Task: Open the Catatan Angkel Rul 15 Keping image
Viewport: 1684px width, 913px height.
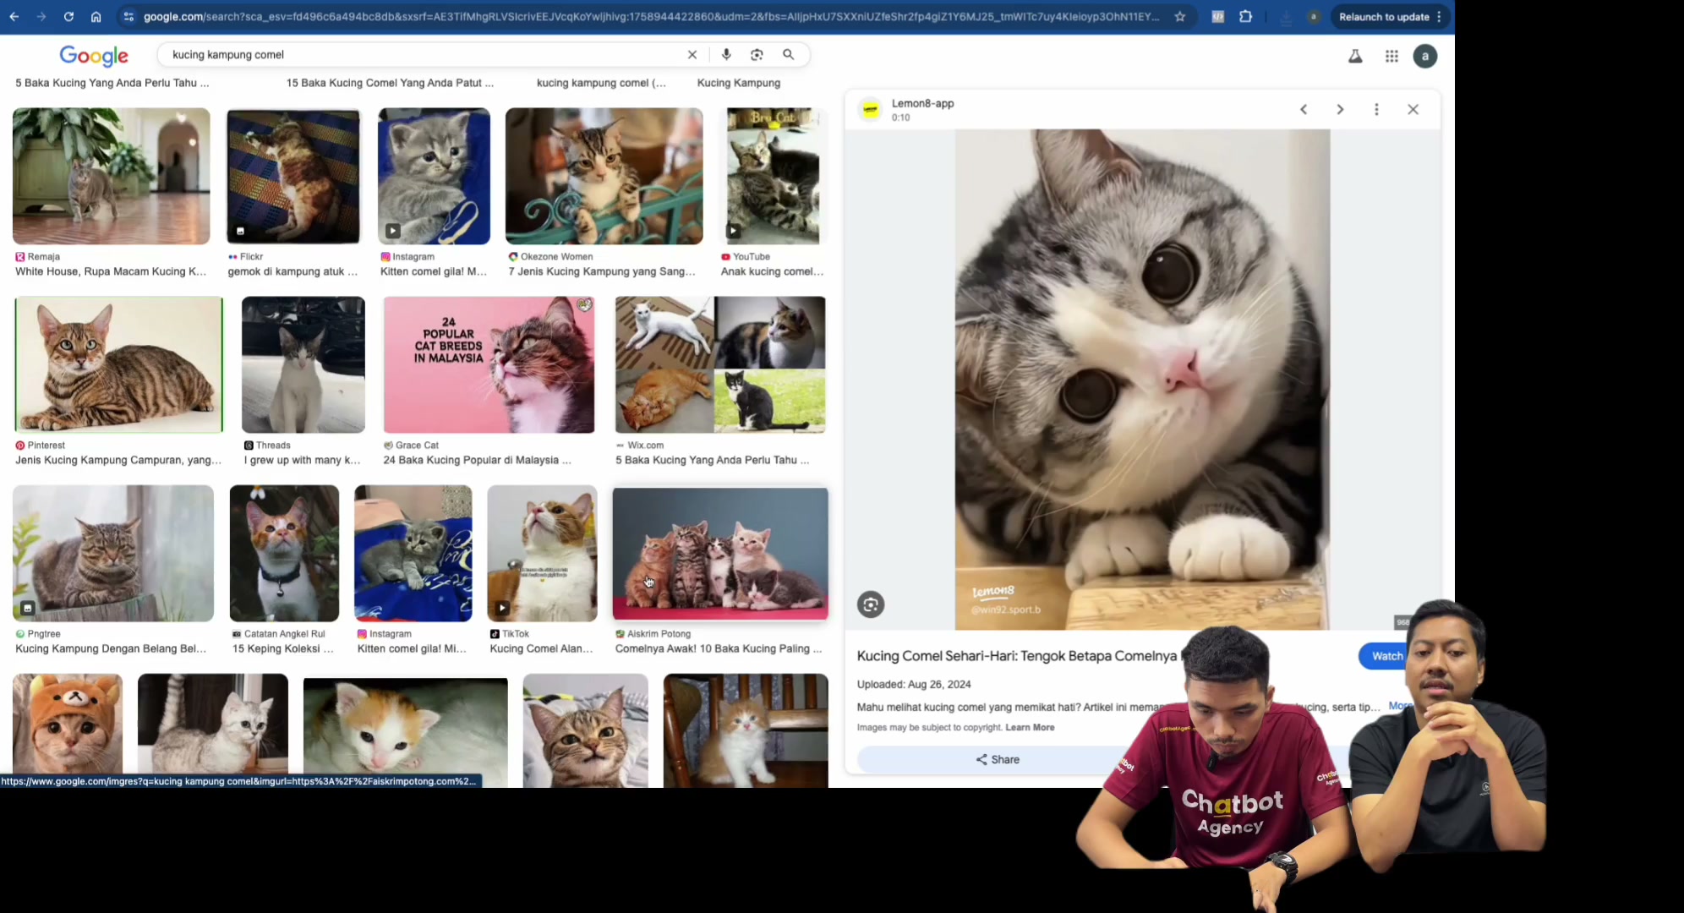Action: pyautogui.click(x=284, y=553)
